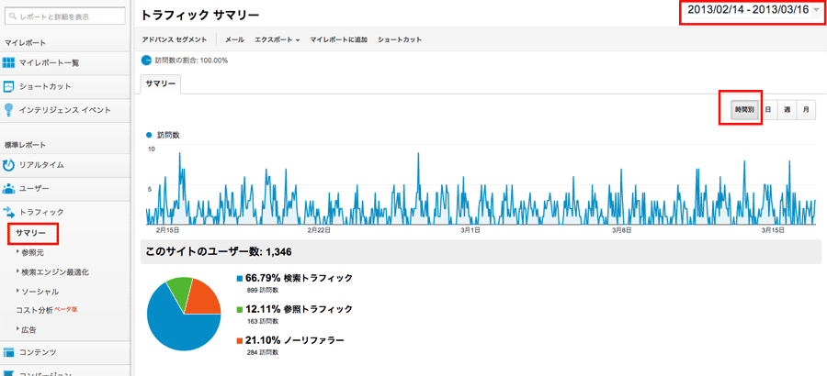Switch graph to 日 view
This screenshot has width=827, height=376.
pos(768,110)
